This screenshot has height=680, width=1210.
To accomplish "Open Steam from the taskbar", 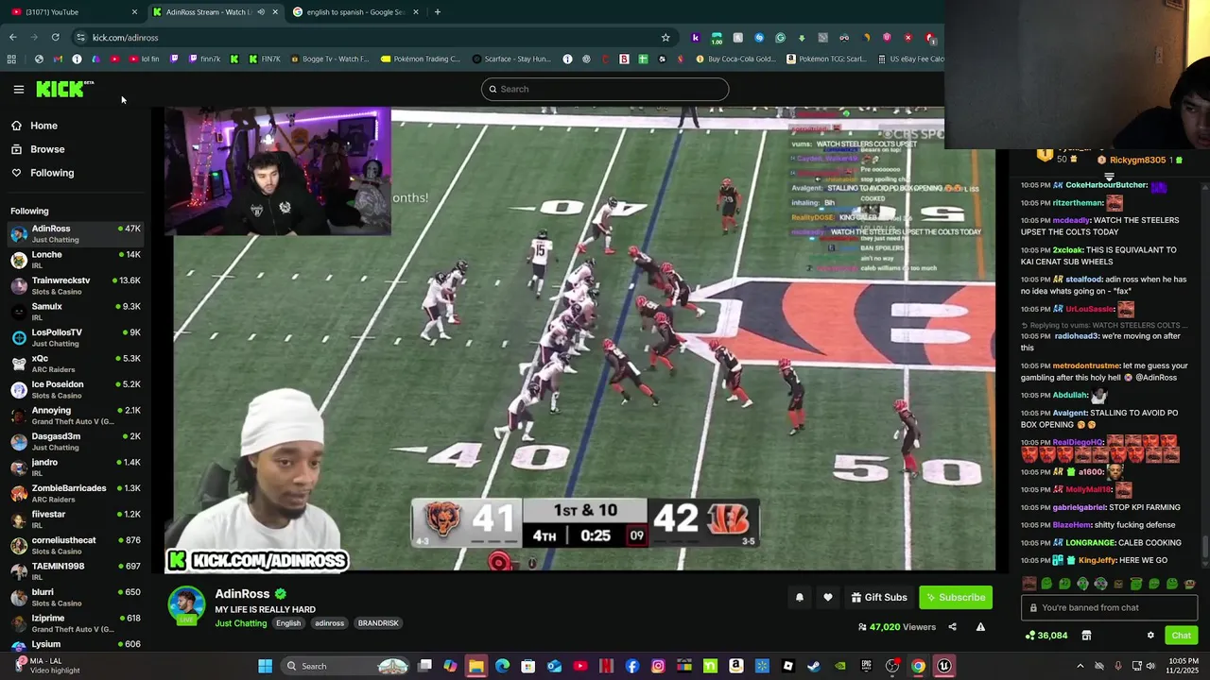I will 814,666.
